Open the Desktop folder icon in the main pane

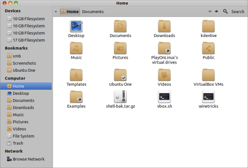point(76,26)
